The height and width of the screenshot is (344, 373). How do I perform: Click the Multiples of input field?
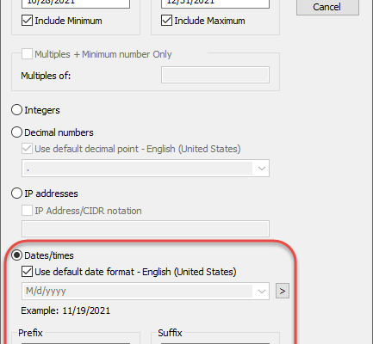[215, 75]
